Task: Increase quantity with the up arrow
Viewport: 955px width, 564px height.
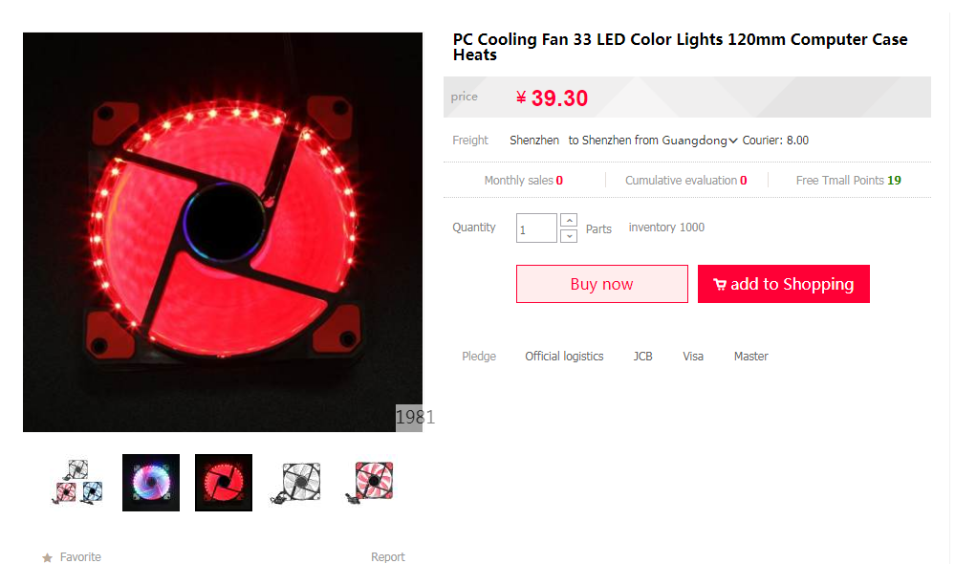Action: [x=569, y=221]
